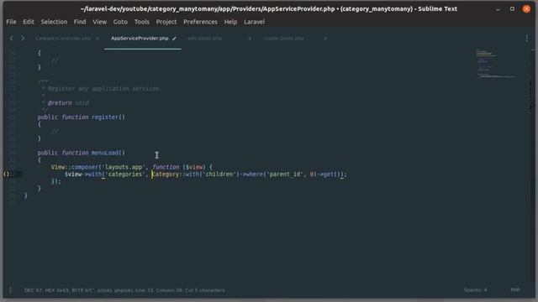Image resolution: width=538 pixels, height=302 pixels.
Task: Switch to create.blade.php tab
Action: click(283, 39)
